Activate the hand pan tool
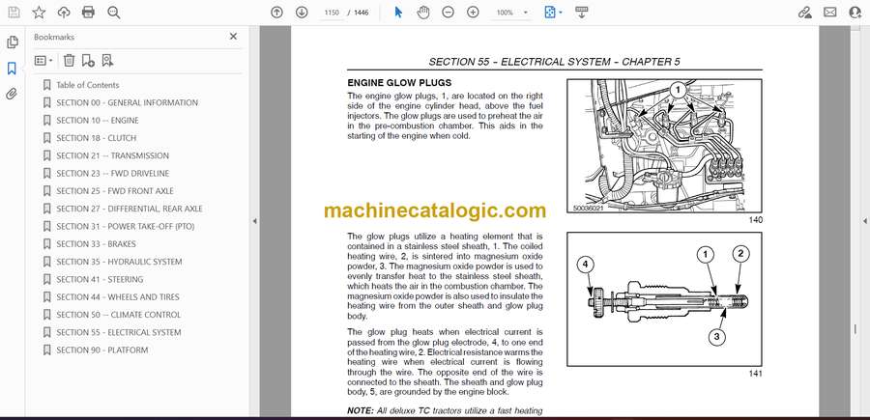Image resolution: width=870 pixels, height=420 pixels. click(423, 13)
